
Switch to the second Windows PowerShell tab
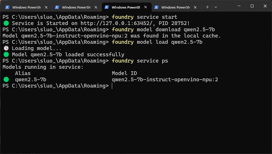click(x=76, y=7)
